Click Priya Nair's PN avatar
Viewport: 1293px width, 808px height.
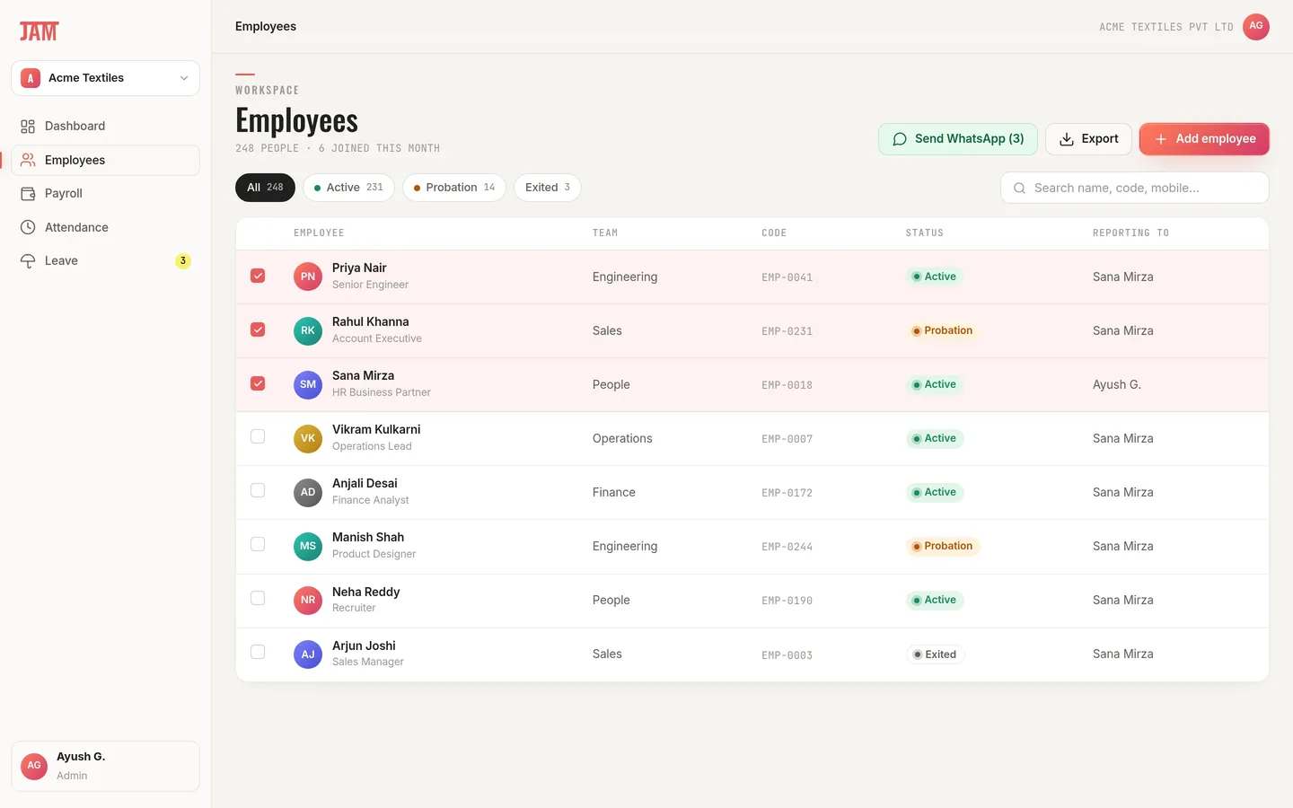[x=308, y=277]
